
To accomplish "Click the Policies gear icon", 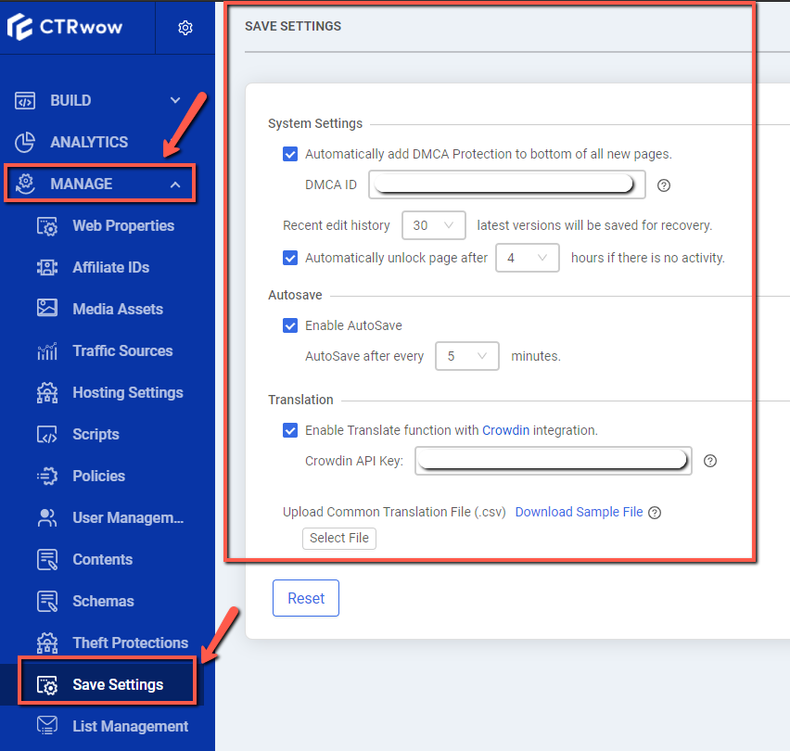I will 47,476.
